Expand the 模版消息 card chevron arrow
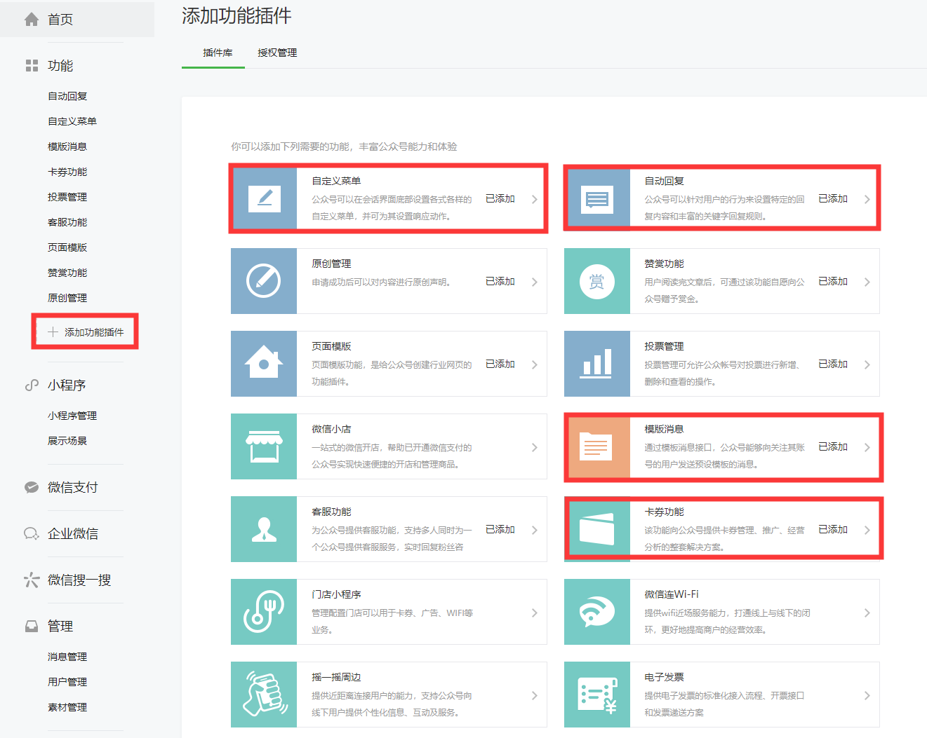 tap(867, 447)
